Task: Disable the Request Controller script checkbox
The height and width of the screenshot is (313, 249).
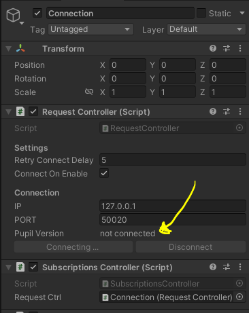Action: click(33, 112)
